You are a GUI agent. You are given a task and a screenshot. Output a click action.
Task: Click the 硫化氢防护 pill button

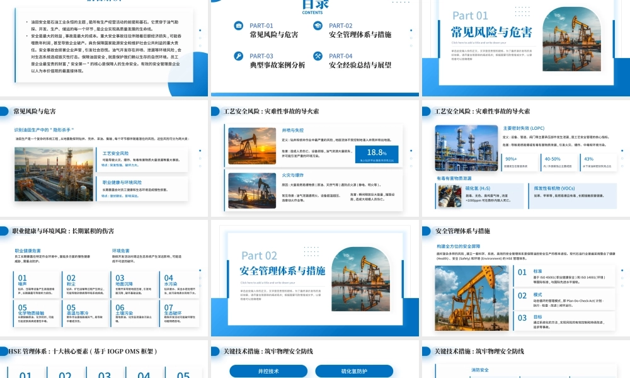pos(354,371)
